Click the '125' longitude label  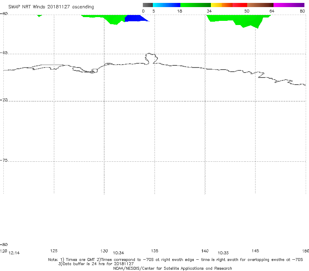coord(54,251)
